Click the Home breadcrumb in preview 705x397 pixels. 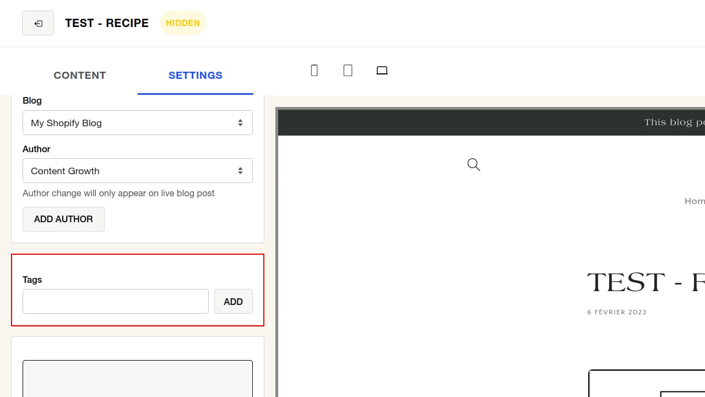pos(695,201)
